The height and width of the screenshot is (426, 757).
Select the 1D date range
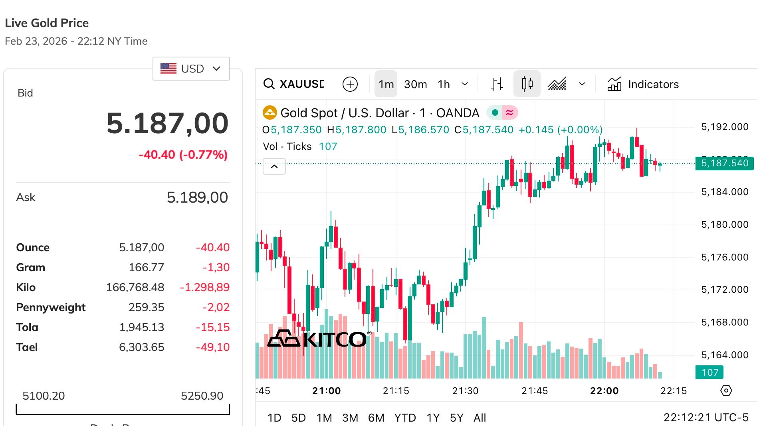coord(274,418)
